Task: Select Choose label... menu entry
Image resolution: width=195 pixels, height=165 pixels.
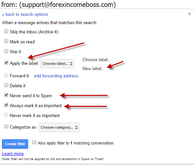Action: [x=97, y=60]
